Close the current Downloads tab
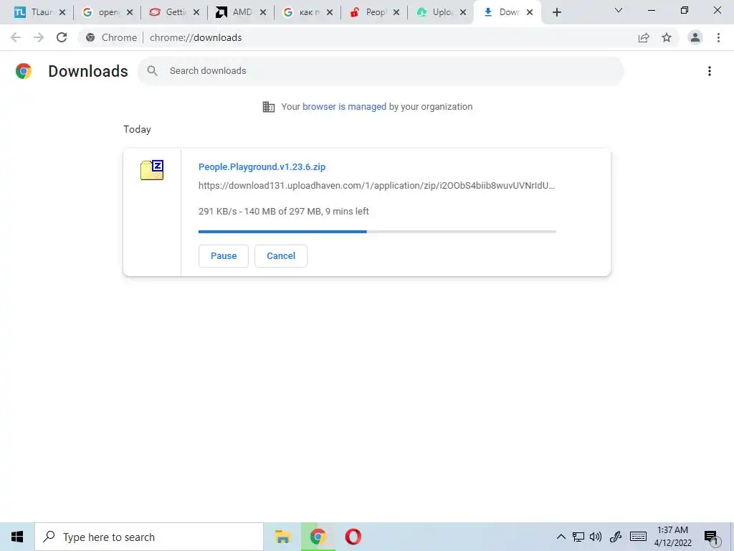734x551 pixels. pos(530,12)
